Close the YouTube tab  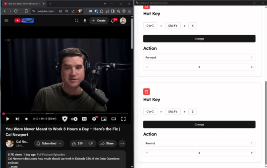[44, 4]
